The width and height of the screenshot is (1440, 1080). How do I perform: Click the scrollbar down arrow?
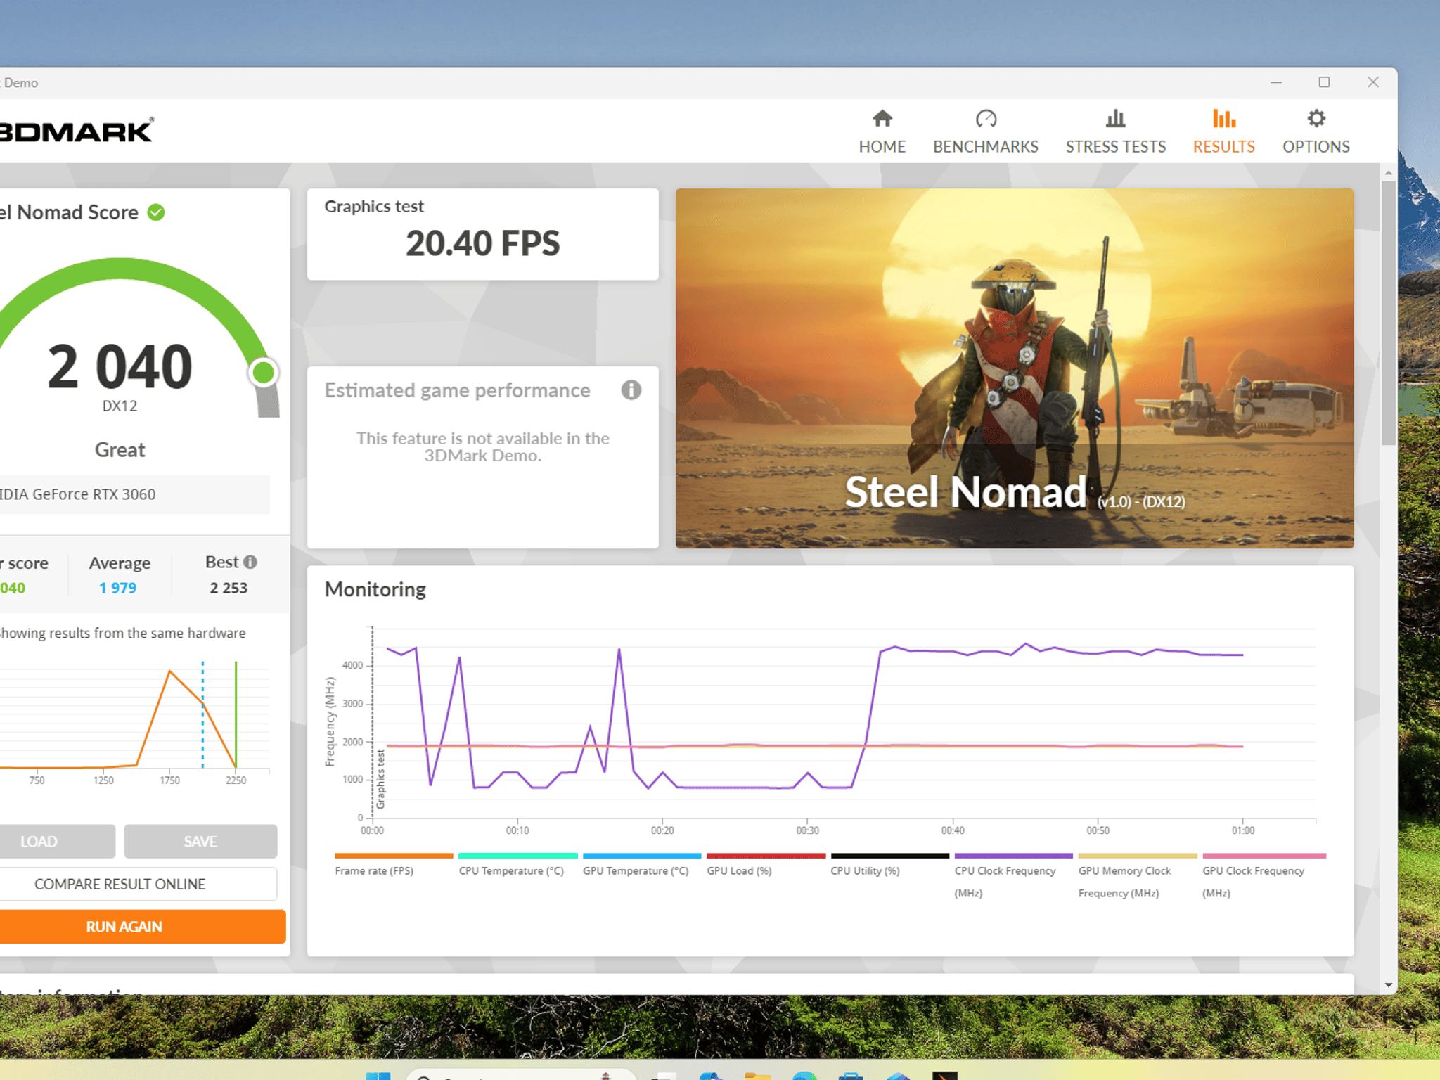point(1388,985)
